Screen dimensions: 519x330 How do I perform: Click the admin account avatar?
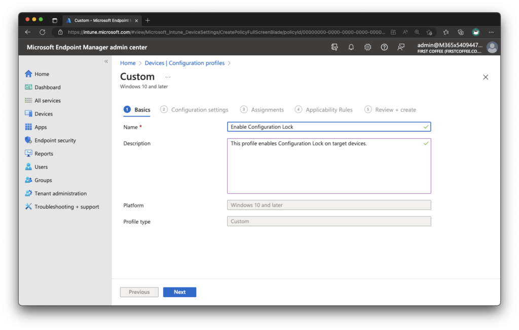click(x=492, y=47)
